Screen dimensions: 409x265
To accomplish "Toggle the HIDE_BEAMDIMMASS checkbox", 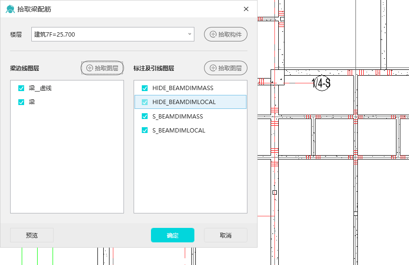I will pyautogui.click(x=145, y=88).
